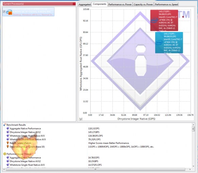Viewport: 198px width, 173px height.
Task: Click the 118.1GOPS value
Action: click(x=94, y=128)
